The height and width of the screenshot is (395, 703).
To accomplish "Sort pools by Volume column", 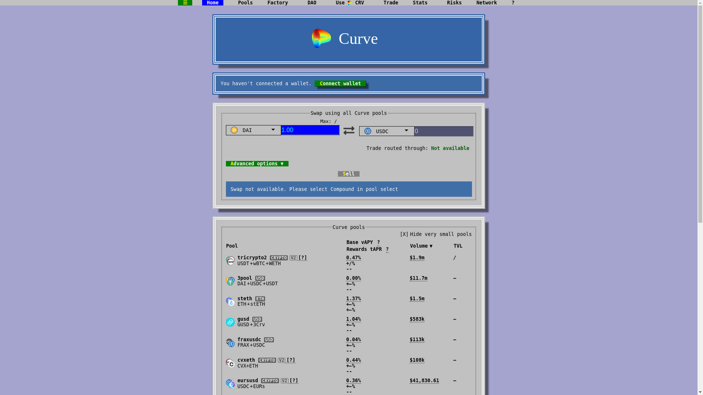I will point(421,246).
